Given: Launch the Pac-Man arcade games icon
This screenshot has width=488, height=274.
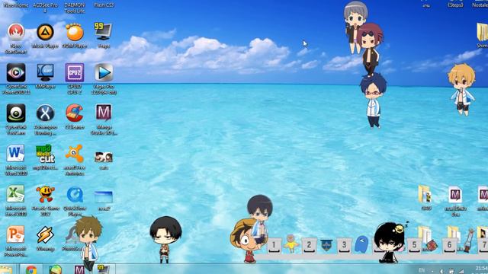Looking at the screenshot, I should (46, 194).
